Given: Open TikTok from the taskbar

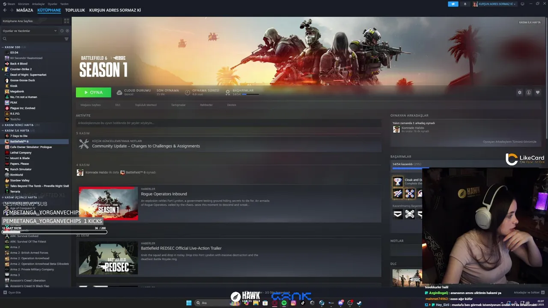Looking at the screenshot, I should point(303,303).
